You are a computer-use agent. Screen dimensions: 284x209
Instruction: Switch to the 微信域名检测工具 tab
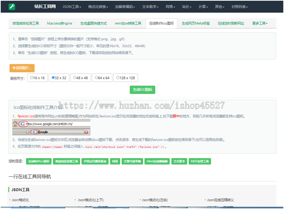[26, 23]
